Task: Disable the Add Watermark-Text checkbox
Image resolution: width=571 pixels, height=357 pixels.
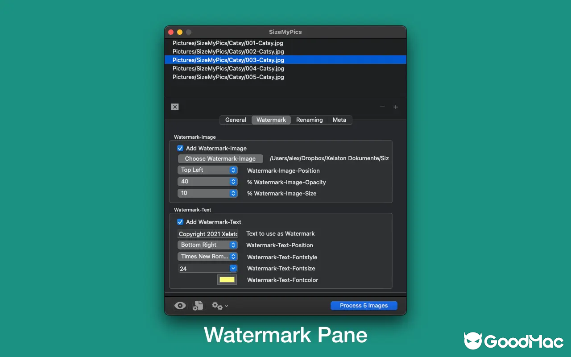Action: point(180,222)
